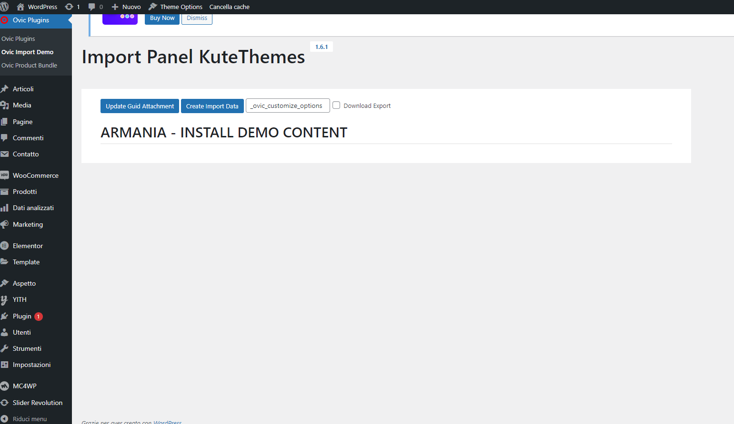Screen dimensions: 734x424
Task: Click the Impostazioni settings icon in sidebar
Action: 4,365
